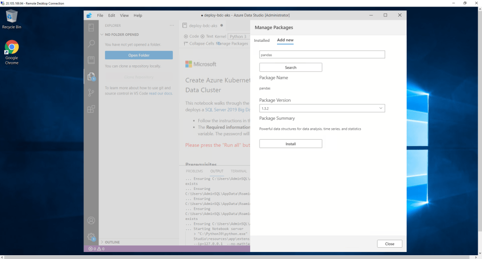Image resolution: width=482 pixels, height=259 pixels.
Task: Expand the Outline section
Action: pos(112,242)
